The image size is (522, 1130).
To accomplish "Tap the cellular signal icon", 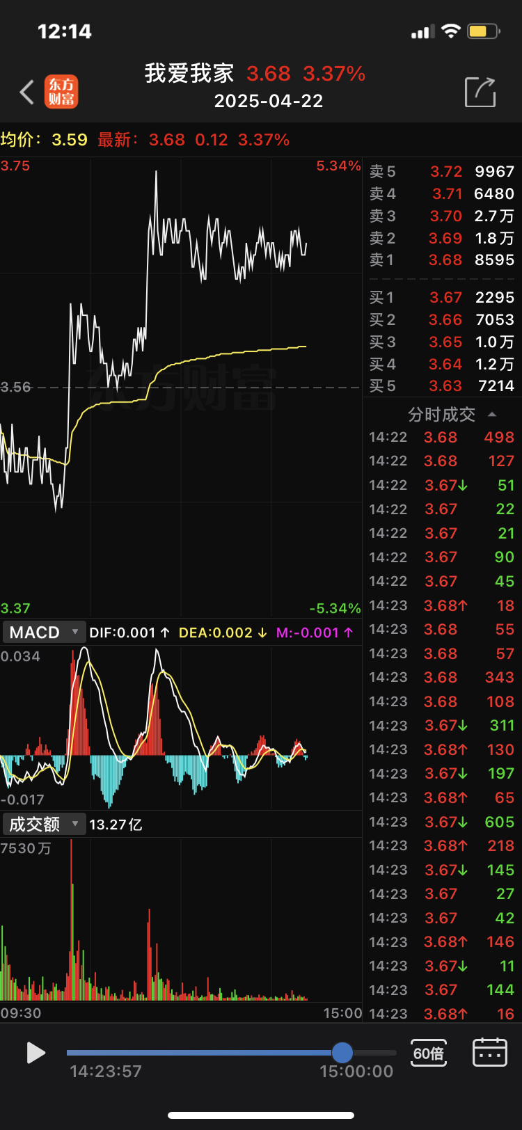I will 422,32.
